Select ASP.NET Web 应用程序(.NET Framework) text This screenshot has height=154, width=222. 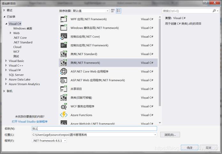pos(98,80)
